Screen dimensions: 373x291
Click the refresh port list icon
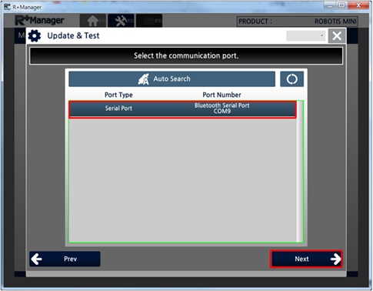(291, 79)
